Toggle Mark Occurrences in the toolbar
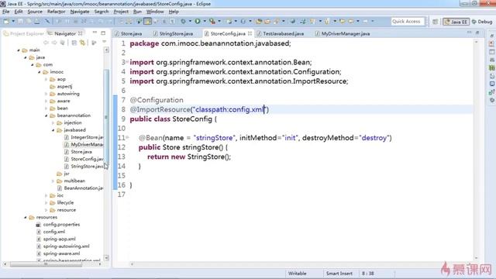Screen dimensions: 496x279 148,21
